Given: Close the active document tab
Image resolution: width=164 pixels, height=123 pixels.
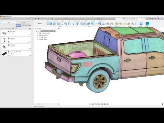Looking at the screenshot, I should pos(145,19).
